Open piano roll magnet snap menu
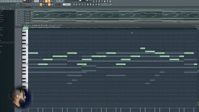The height and width of the screenshot is (112, 199). pos(26,26)
